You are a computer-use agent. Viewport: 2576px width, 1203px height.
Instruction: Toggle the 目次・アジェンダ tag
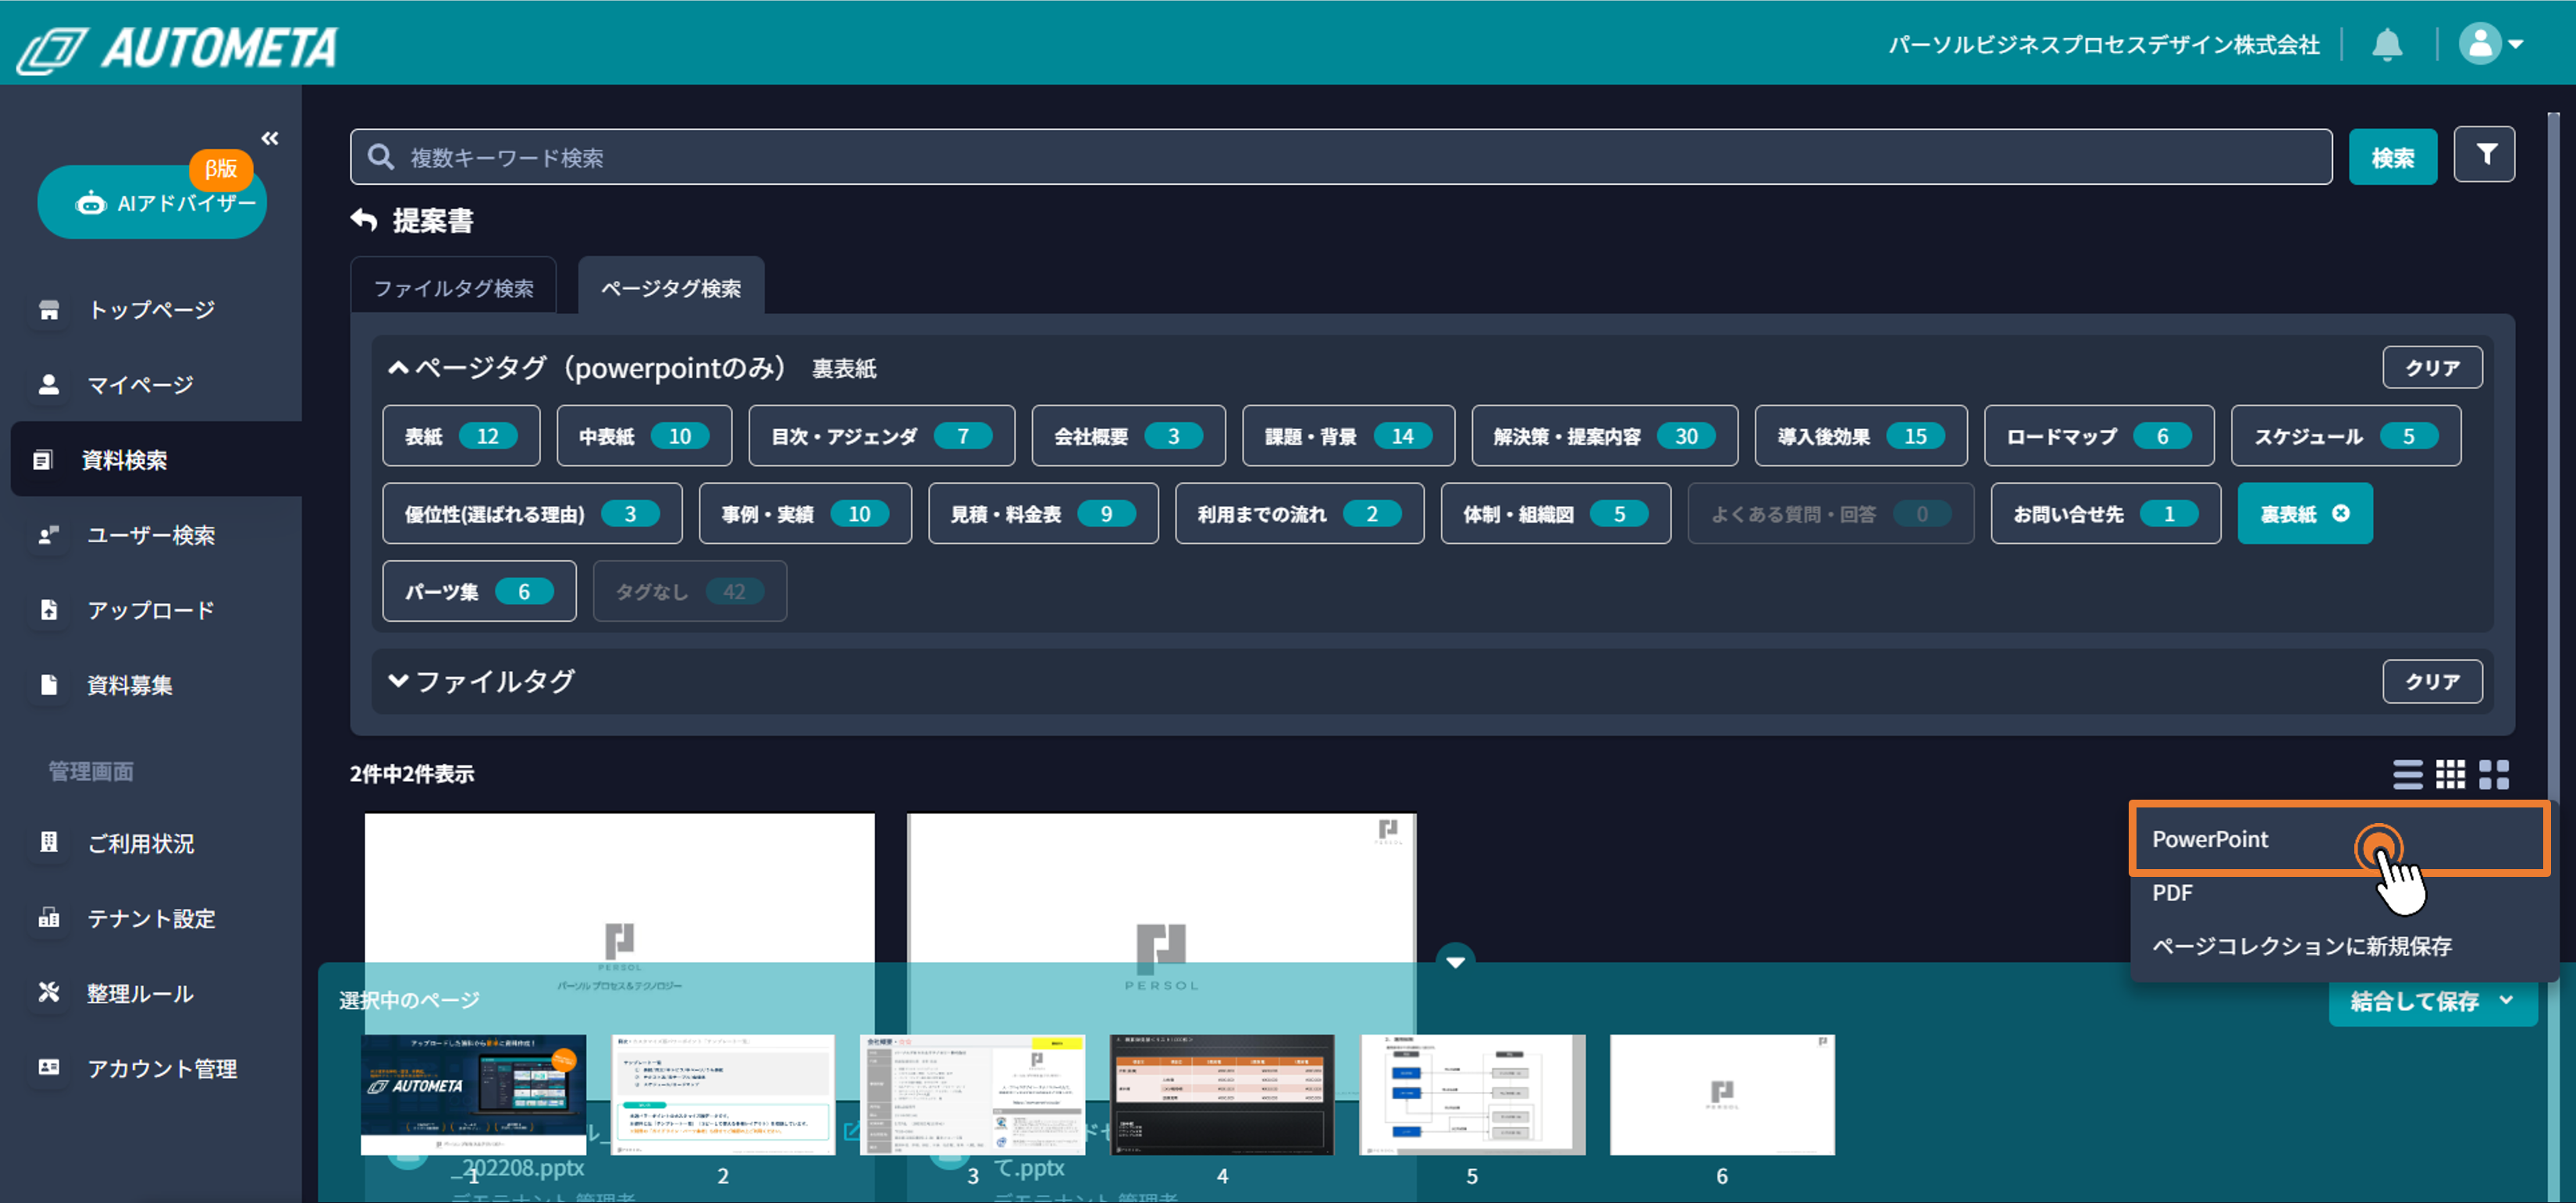click(881, 435)
